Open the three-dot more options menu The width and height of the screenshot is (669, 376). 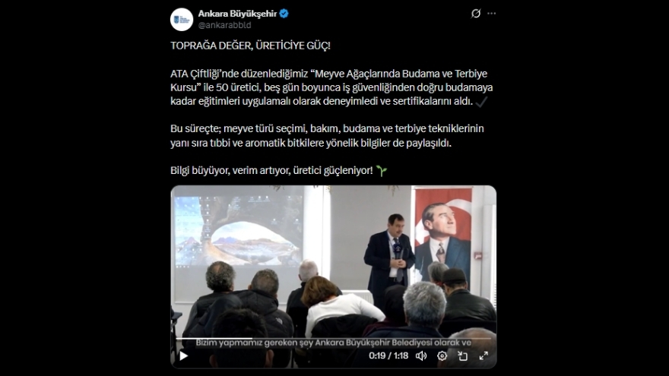[x=492, y=14]
